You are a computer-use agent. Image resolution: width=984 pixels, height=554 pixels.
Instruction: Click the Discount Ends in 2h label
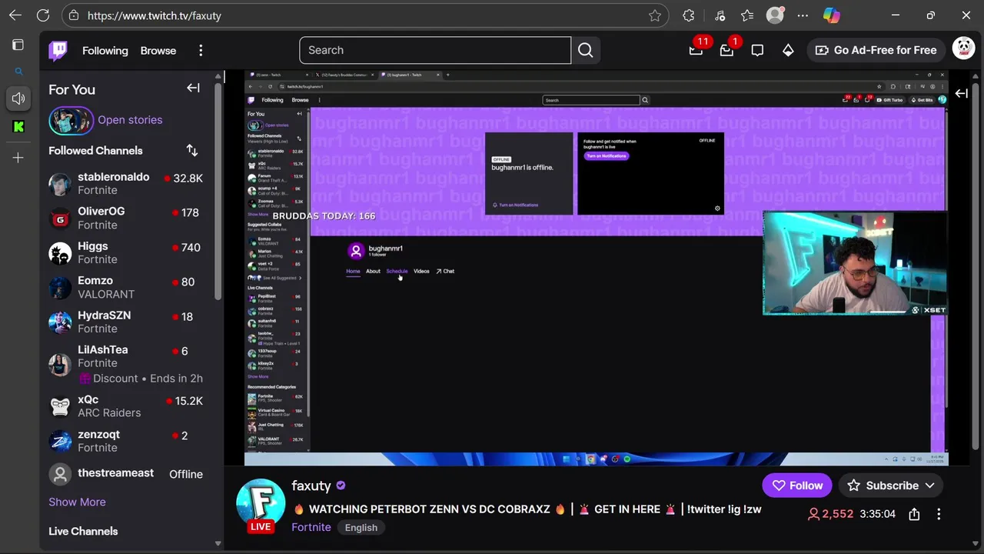point(141,379)
